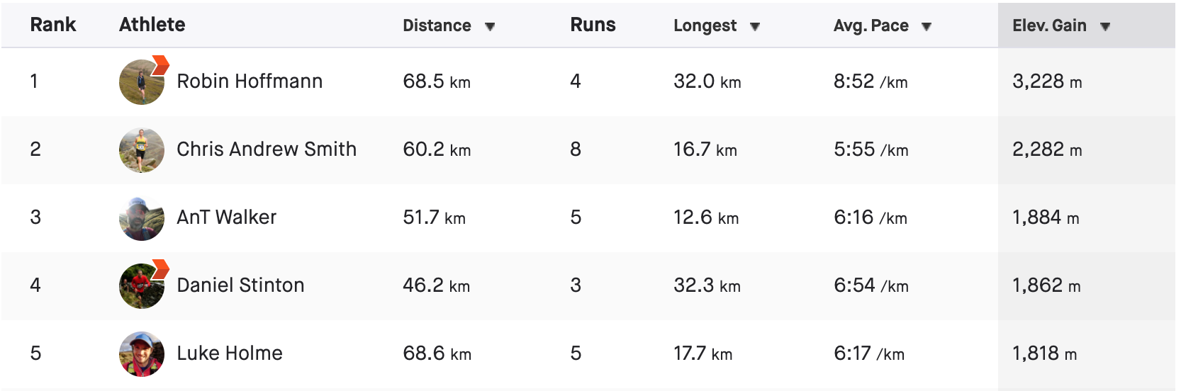Image resolution: width=1181 pixels, height=391 pixels.
Task: Visit Daniel Stinton's profile by name
Action: (240, 285)
